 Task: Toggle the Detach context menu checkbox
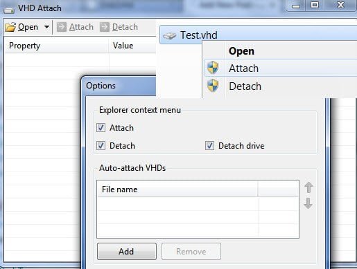pos(101,146)
